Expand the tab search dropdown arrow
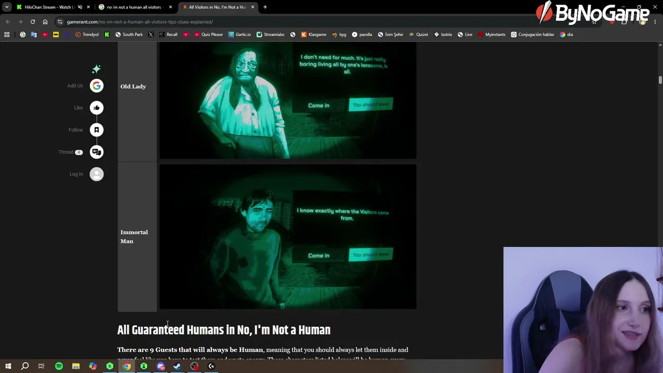This screenshot has height=373, width=663. pos(7,7)
